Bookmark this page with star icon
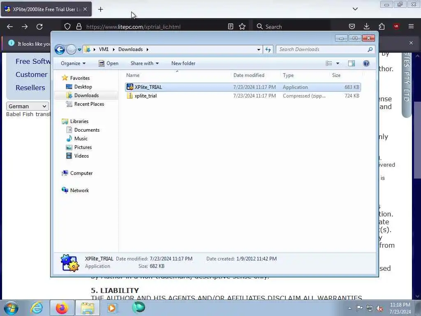The width and height of the screenshot is (421, 316). pos(242,26)
